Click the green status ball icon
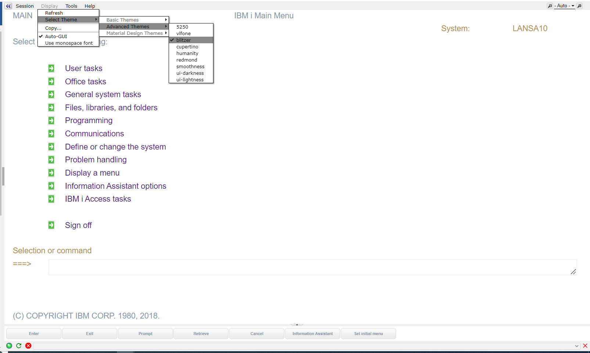Image resolution: width=590 pixels, height=353 pixels. [x=9, y=346]
